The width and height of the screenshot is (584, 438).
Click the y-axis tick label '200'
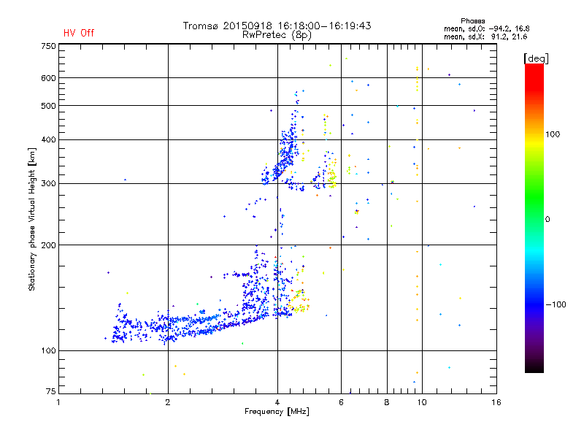pos(48,245)
